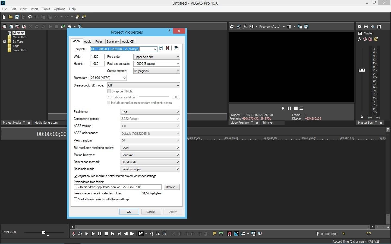Click the Record microphone icon in transport
The width and height of the screenshot is (391, 244).
(x=73, y=234)
